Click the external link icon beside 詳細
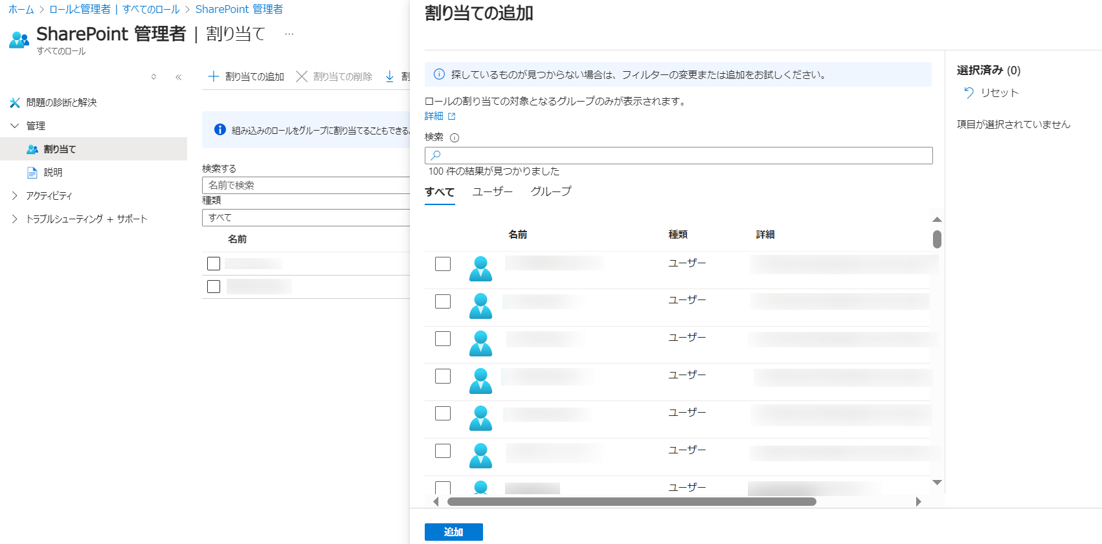Viewport: 1102px width, 544px height. [452, 116]
